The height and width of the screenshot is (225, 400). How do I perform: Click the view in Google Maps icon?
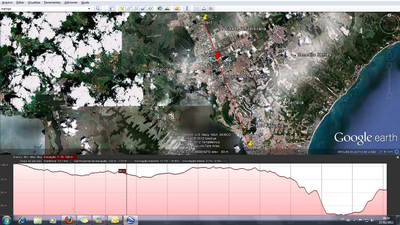(211, 8)
